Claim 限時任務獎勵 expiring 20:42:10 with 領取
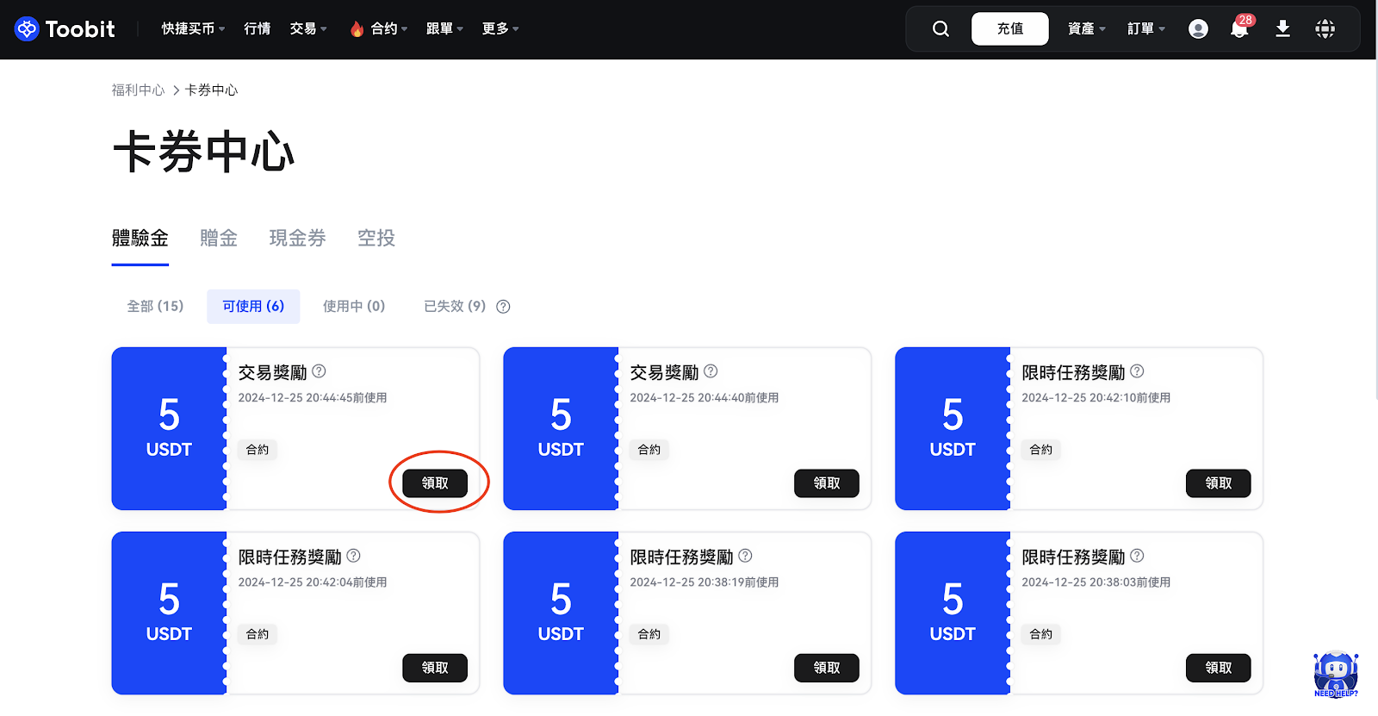 pos(1219,483)
